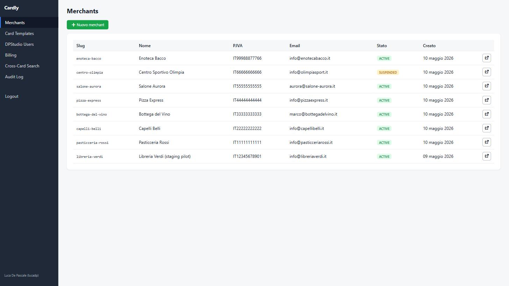Click VAT number IT11111111111
This screenshot has width=509, height=286.
tap(247, 142)
